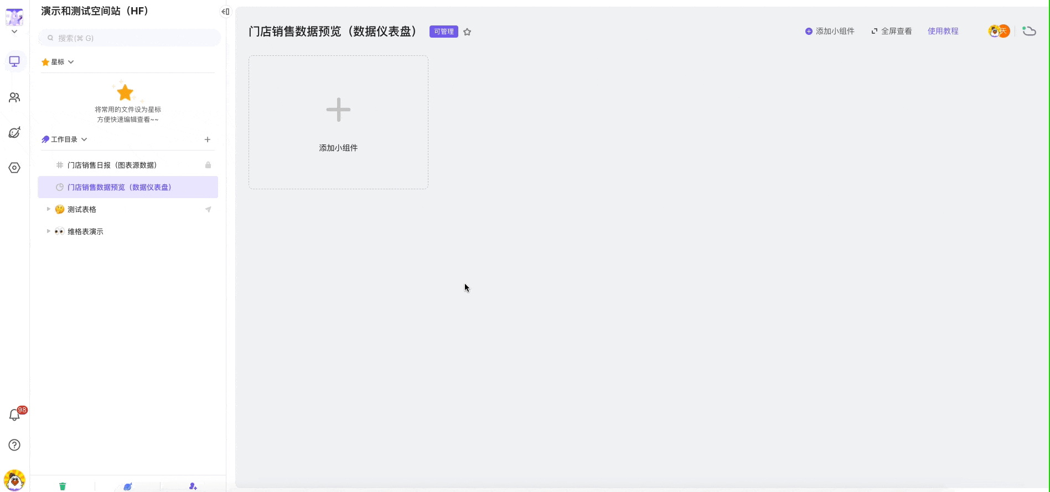Click the blue planet template icon in the bottom bar

128,486
